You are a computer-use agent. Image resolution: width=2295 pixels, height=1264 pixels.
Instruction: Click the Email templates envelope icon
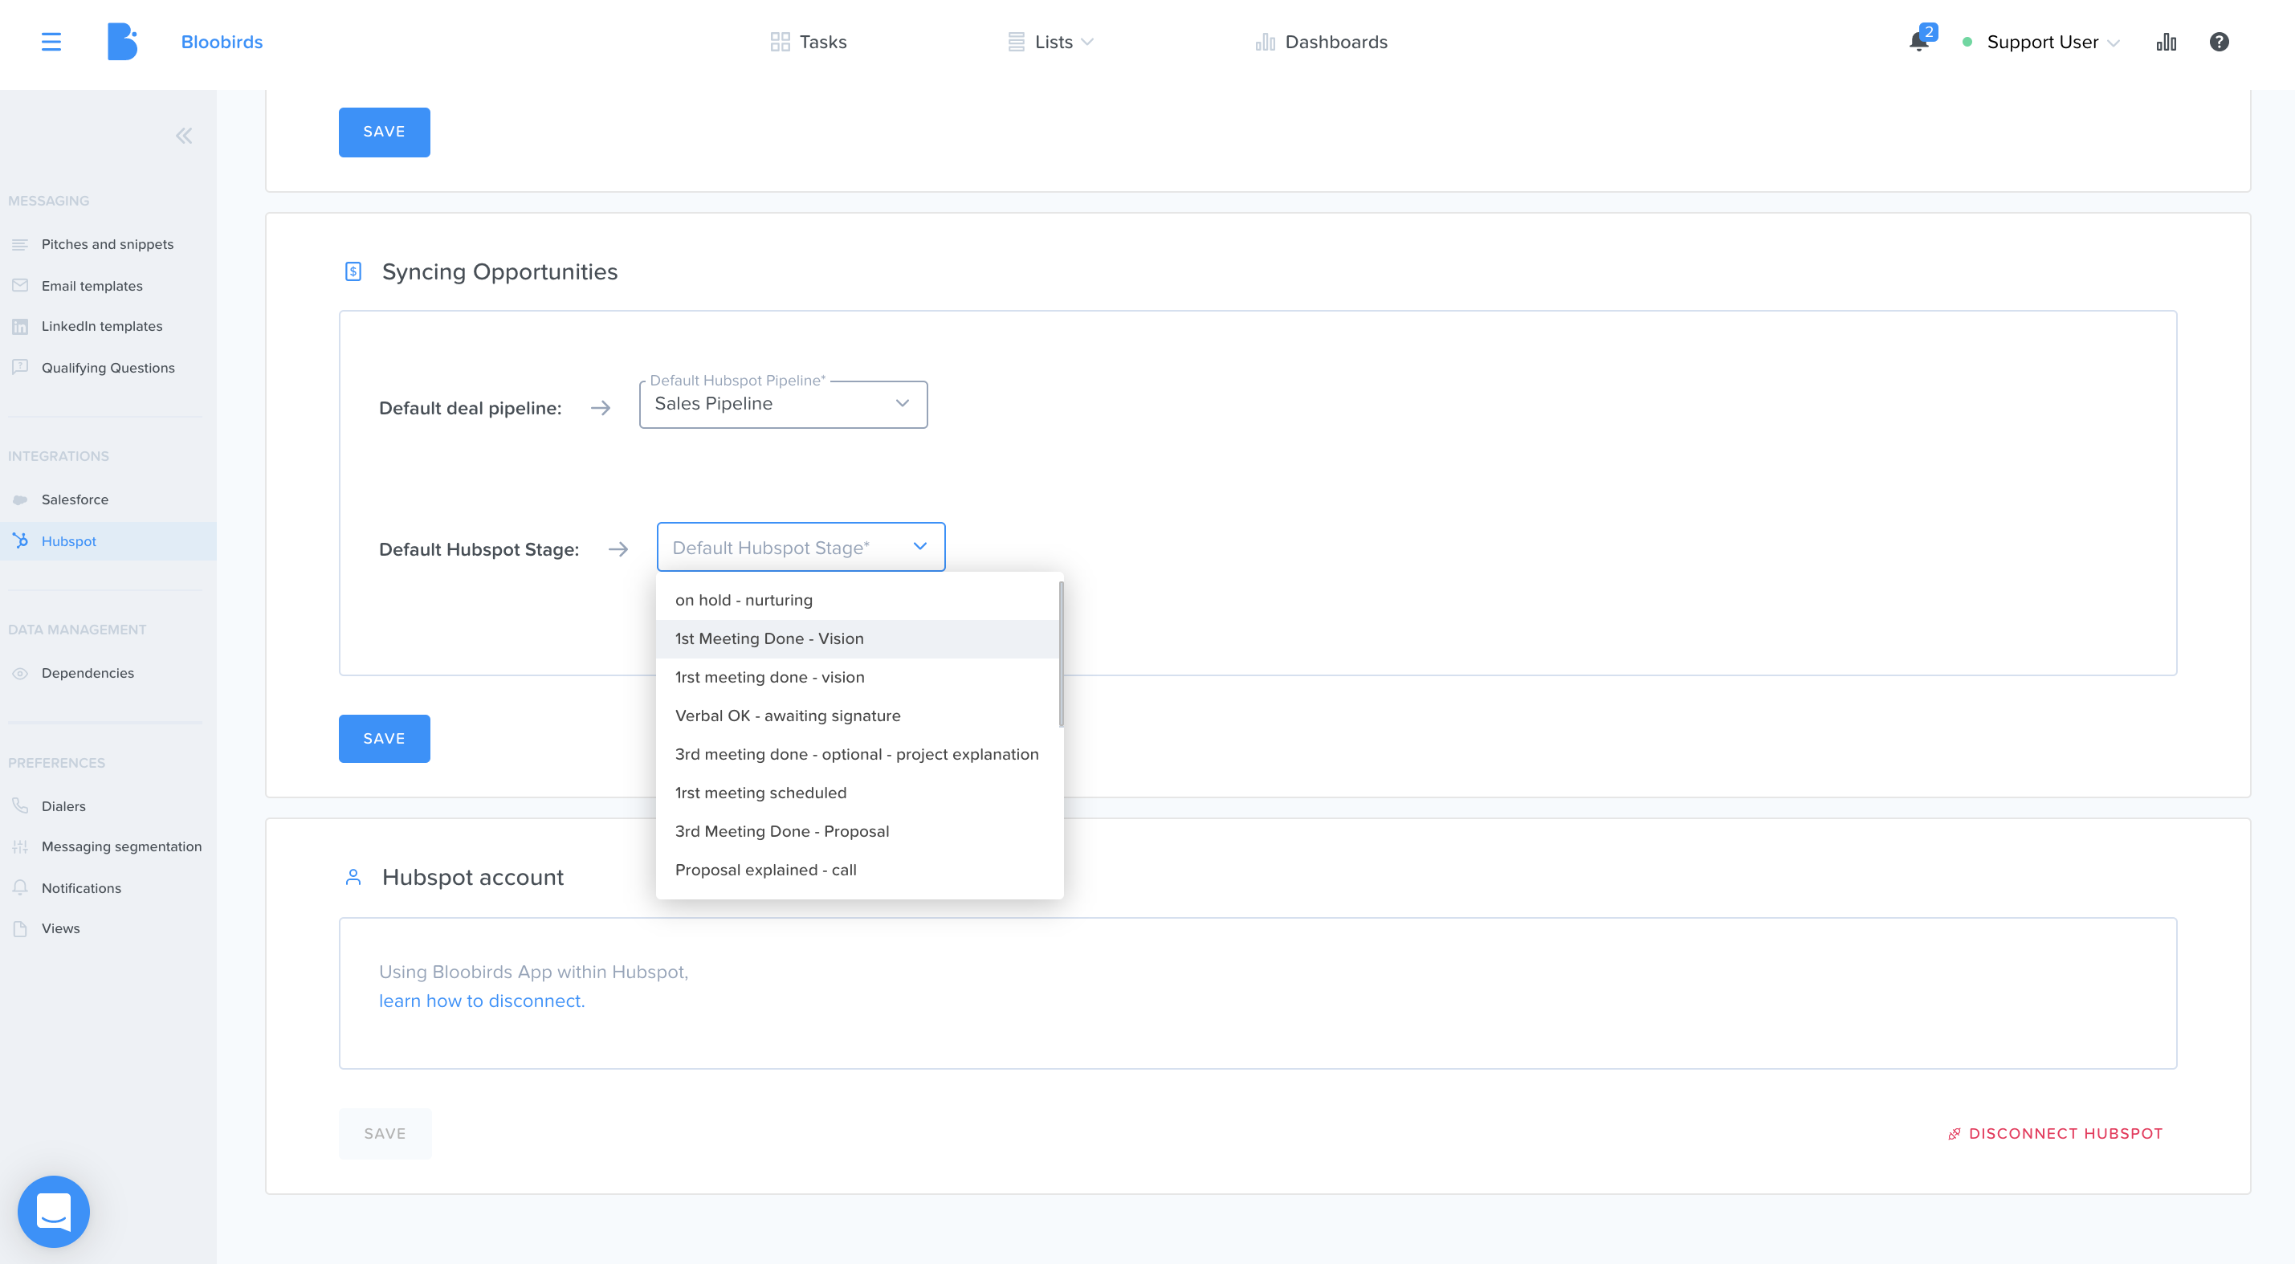click(x=19, y=285)
